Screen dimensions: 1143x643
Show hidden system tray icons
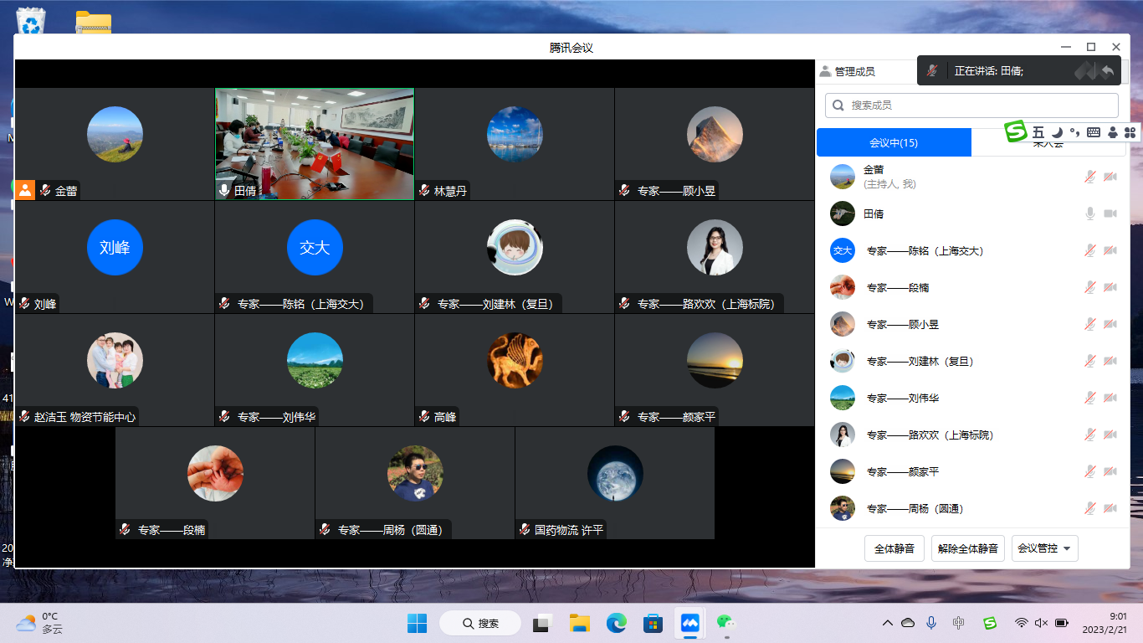[888, 623]
